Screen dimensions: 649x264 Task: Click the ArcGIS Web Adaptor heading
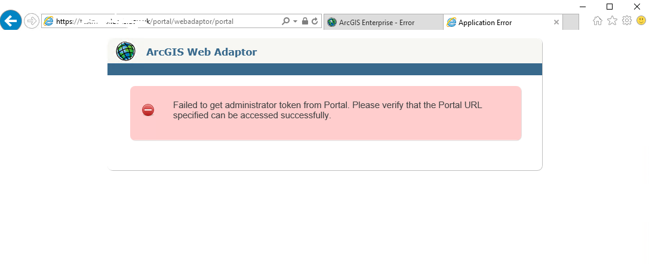(x=202, y=52)
